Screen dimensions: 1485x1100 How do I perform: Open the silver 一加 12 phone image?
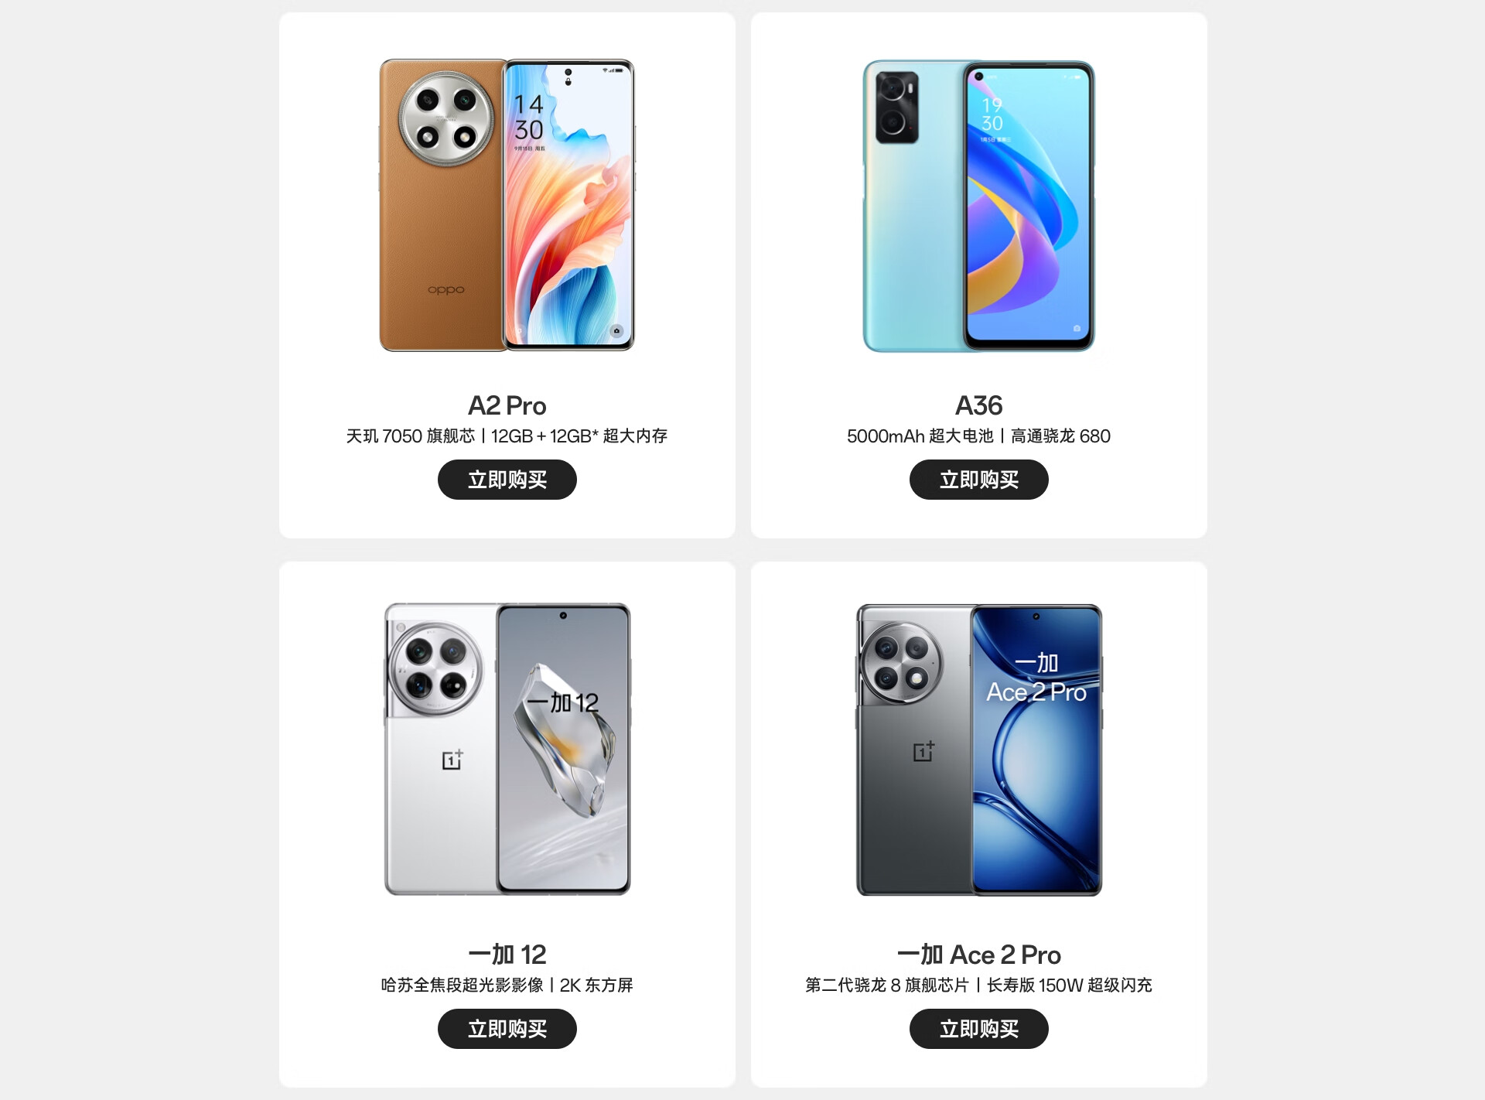[507, 749]
